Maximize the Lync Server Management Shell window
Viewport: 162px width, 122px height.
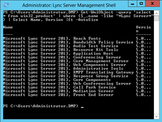[141, 4]
